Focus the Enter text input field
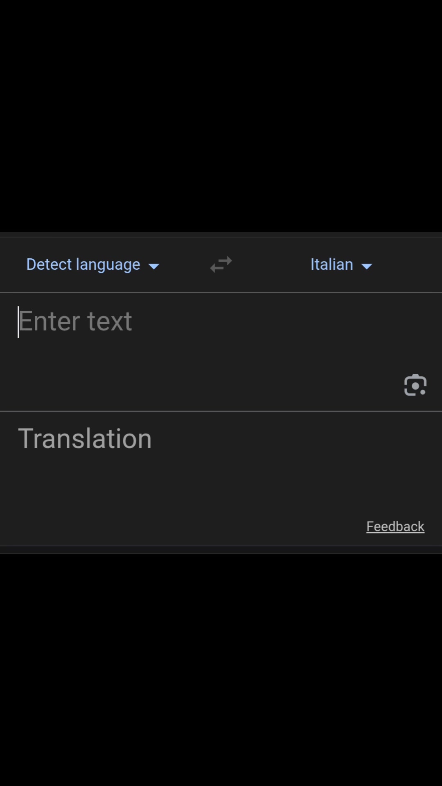 coord(221,352)
